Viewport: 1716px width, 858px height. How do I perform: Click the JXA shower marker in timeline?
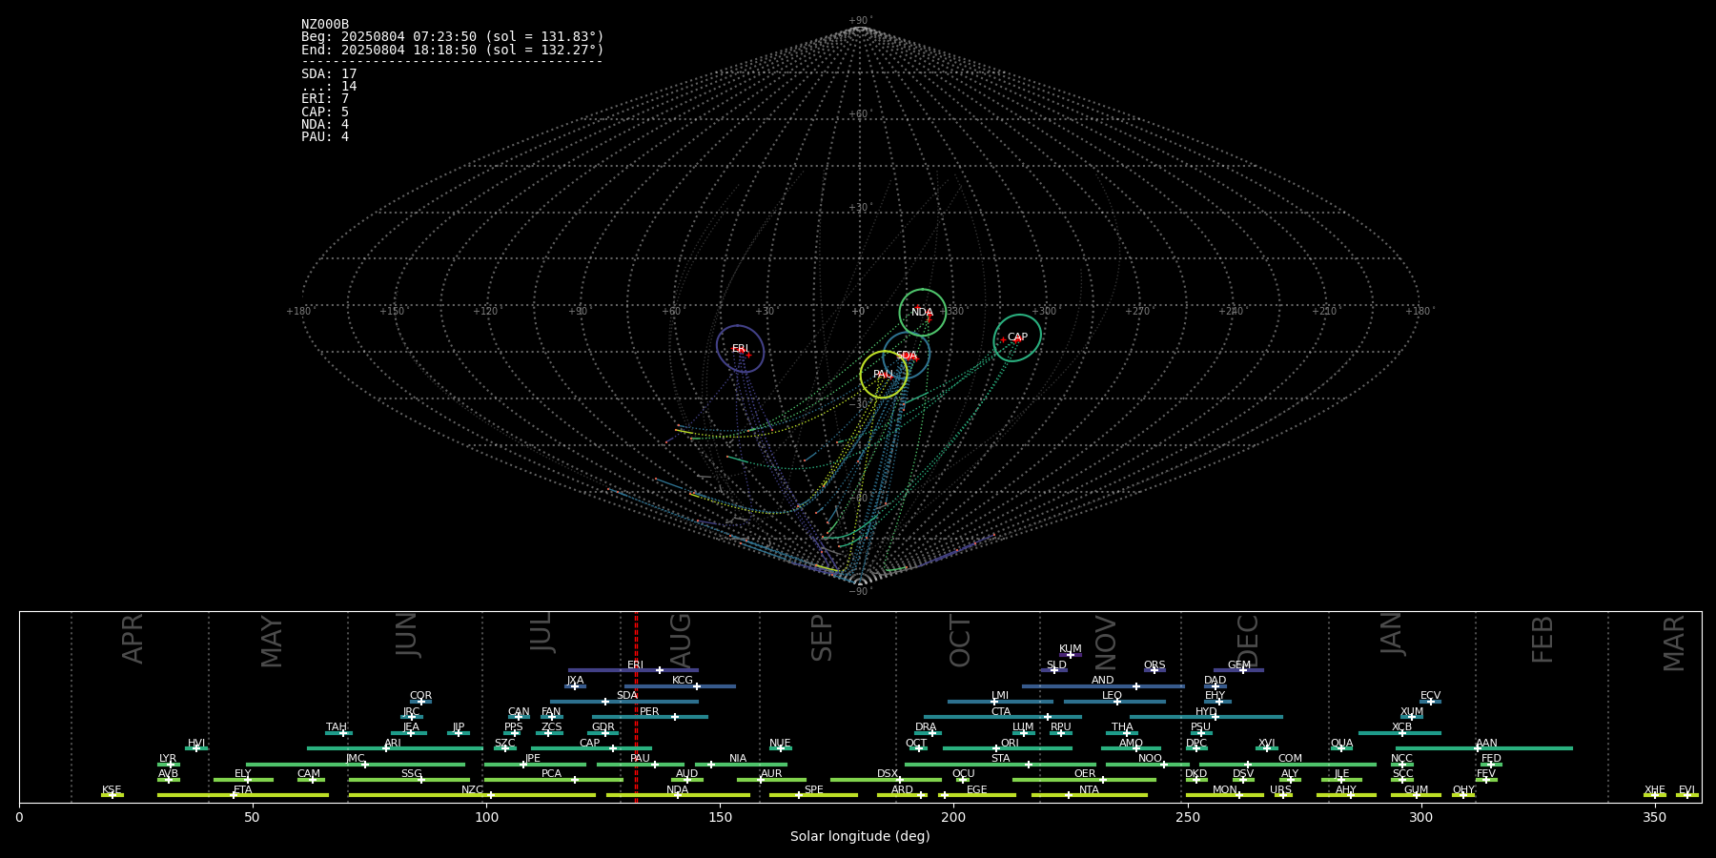(575, 685)
